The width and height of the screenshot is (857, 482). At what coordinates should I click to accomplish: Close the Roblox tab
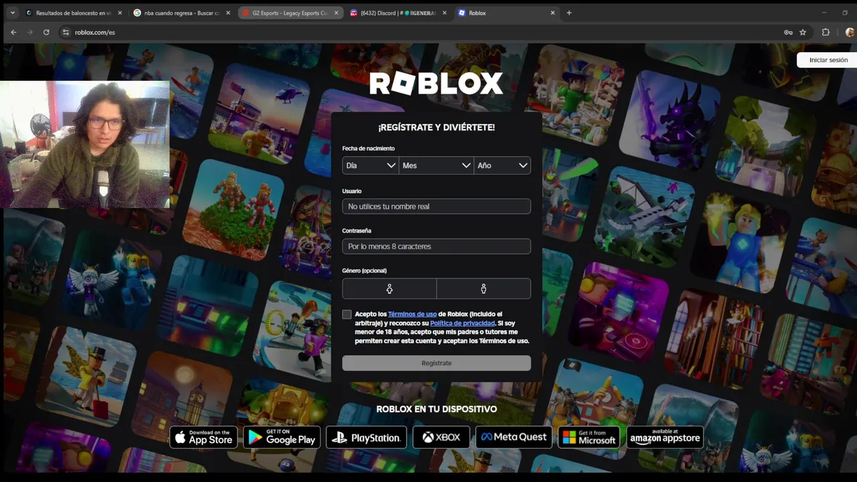pos(553,13)
